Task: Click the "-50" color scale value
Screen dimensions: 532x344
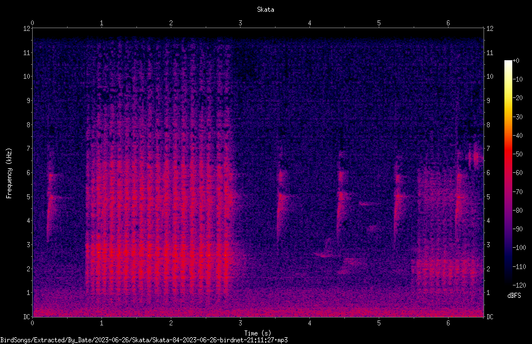Action: click(517, 154)
